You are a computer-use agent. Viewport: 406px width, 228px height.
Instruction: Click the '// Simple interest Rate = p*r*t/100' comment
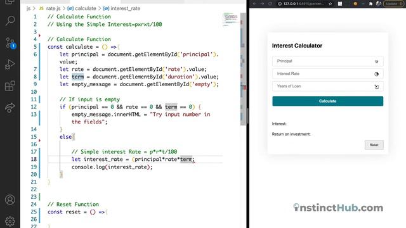point(124,152)
